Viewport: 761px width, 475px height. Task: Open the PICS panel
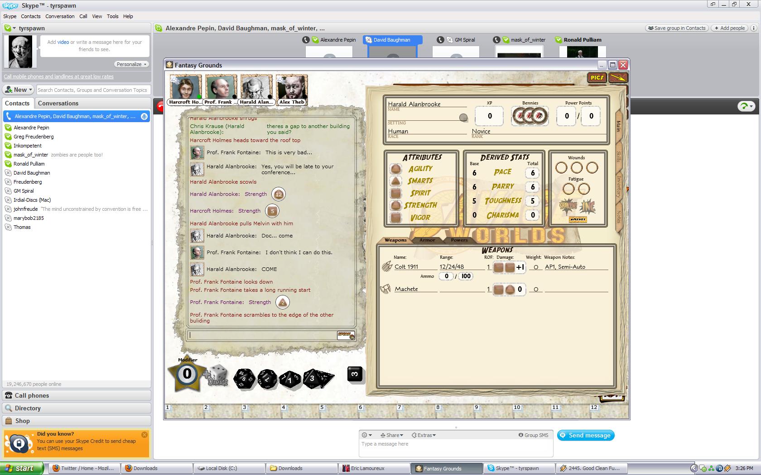[597, 77]
